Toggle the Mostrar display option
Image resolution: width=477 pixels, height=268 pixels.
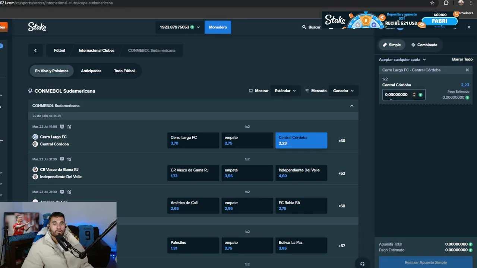click(259, 91)
